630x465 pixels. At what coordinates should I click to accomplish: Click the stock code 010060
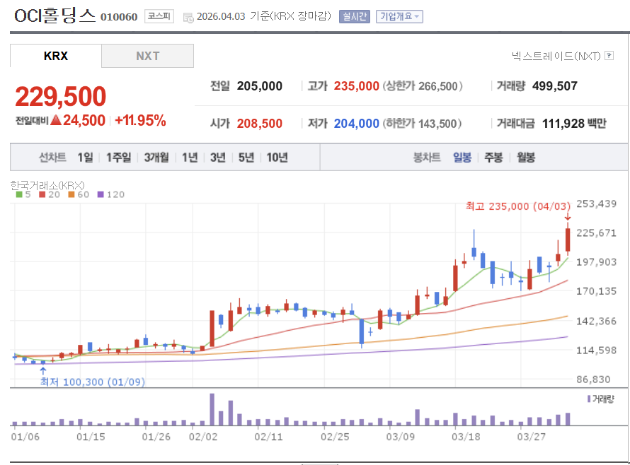(x=119, y=17)
